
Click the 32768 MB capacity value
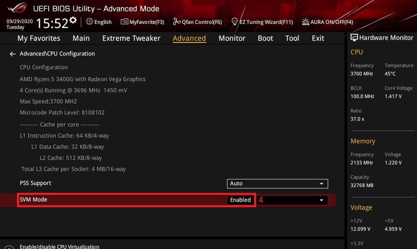[x=362, y=185]
